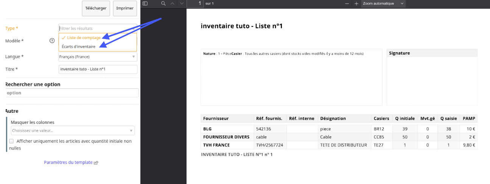
Task: Open Paramètres du template link
Action: tap(68, 162)
